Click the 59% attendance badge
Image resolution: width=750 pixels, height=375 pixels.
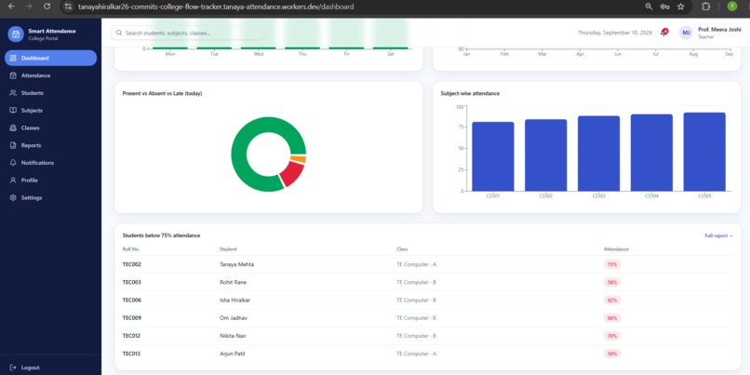(612, 354)
